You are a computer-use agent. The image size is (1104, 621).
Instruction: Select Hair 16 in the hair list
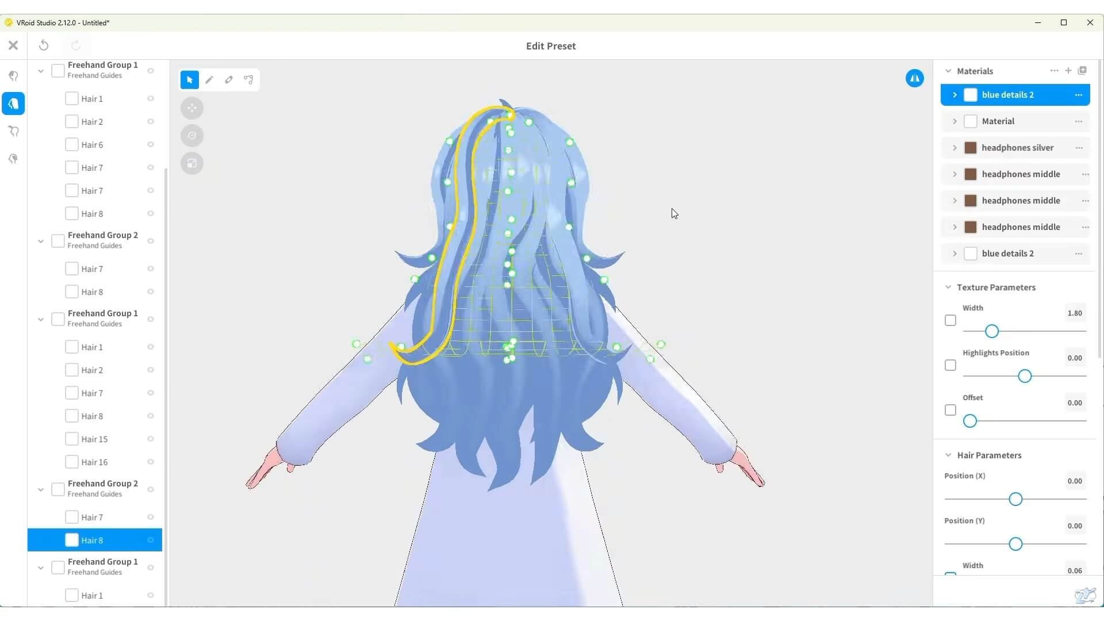click(94, 462)
